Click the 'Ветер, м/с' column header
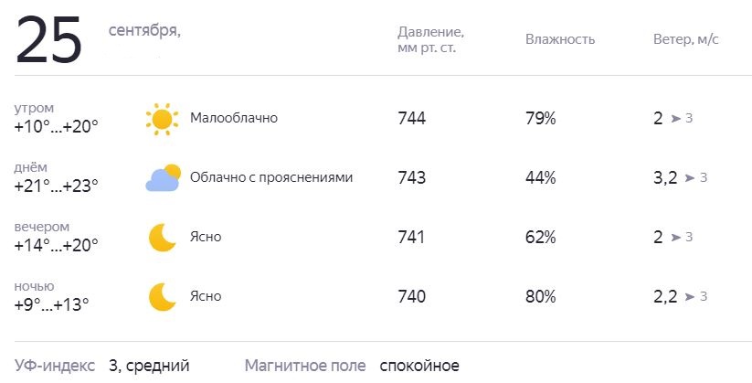 686,39
